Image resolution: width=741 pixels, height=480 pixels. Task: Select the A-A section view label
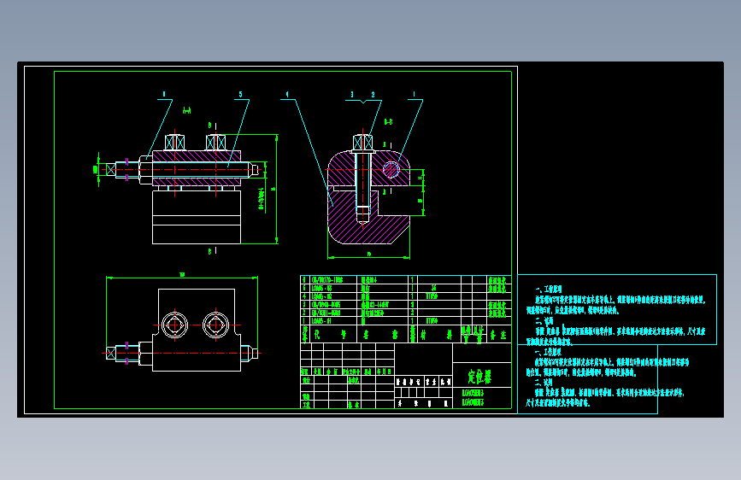tap(186, 110)
